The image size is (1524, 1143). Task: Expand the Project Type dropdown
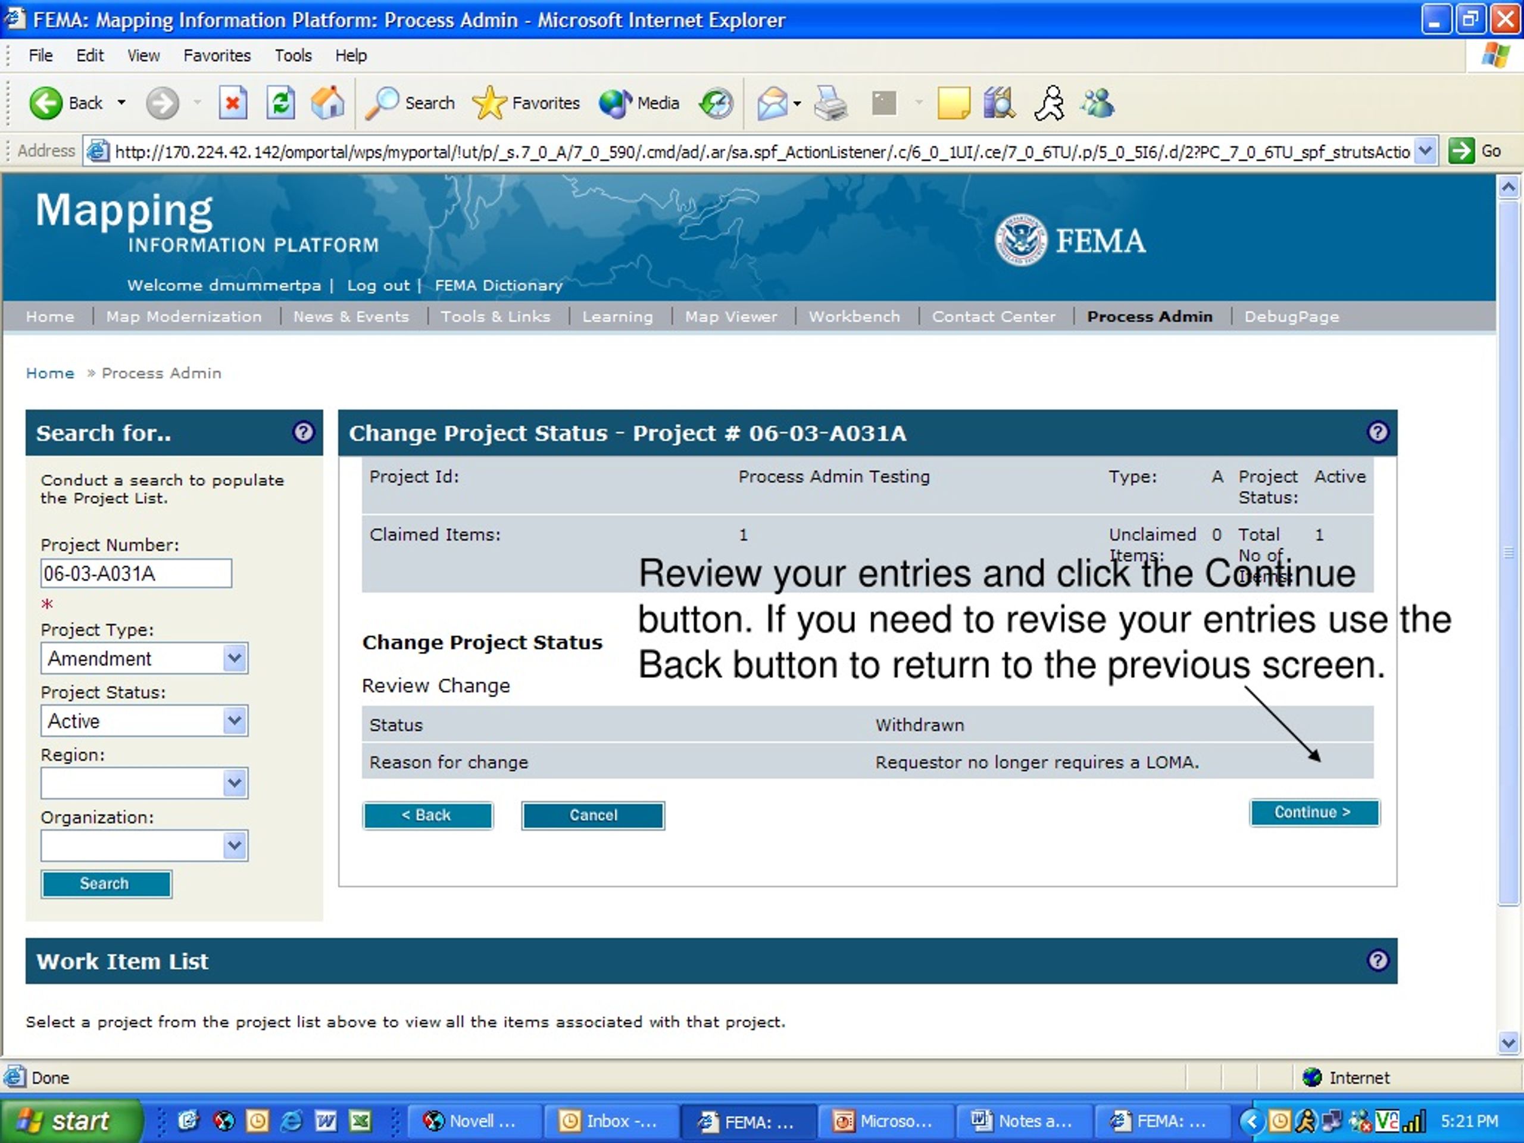point(234,658)
